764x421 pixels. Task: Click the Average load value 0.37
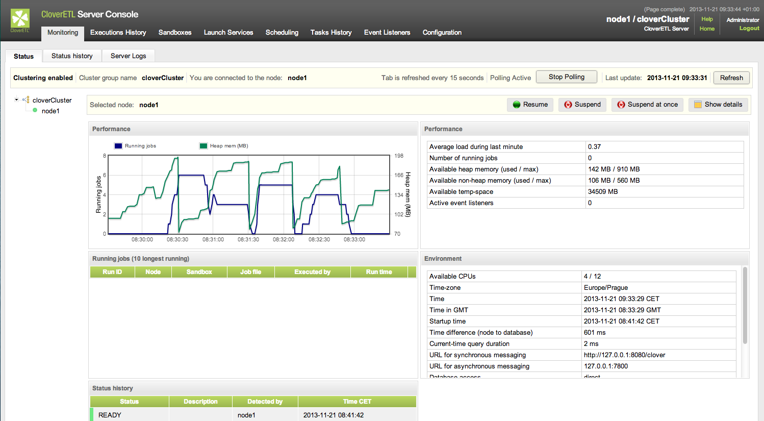(594, 146)
